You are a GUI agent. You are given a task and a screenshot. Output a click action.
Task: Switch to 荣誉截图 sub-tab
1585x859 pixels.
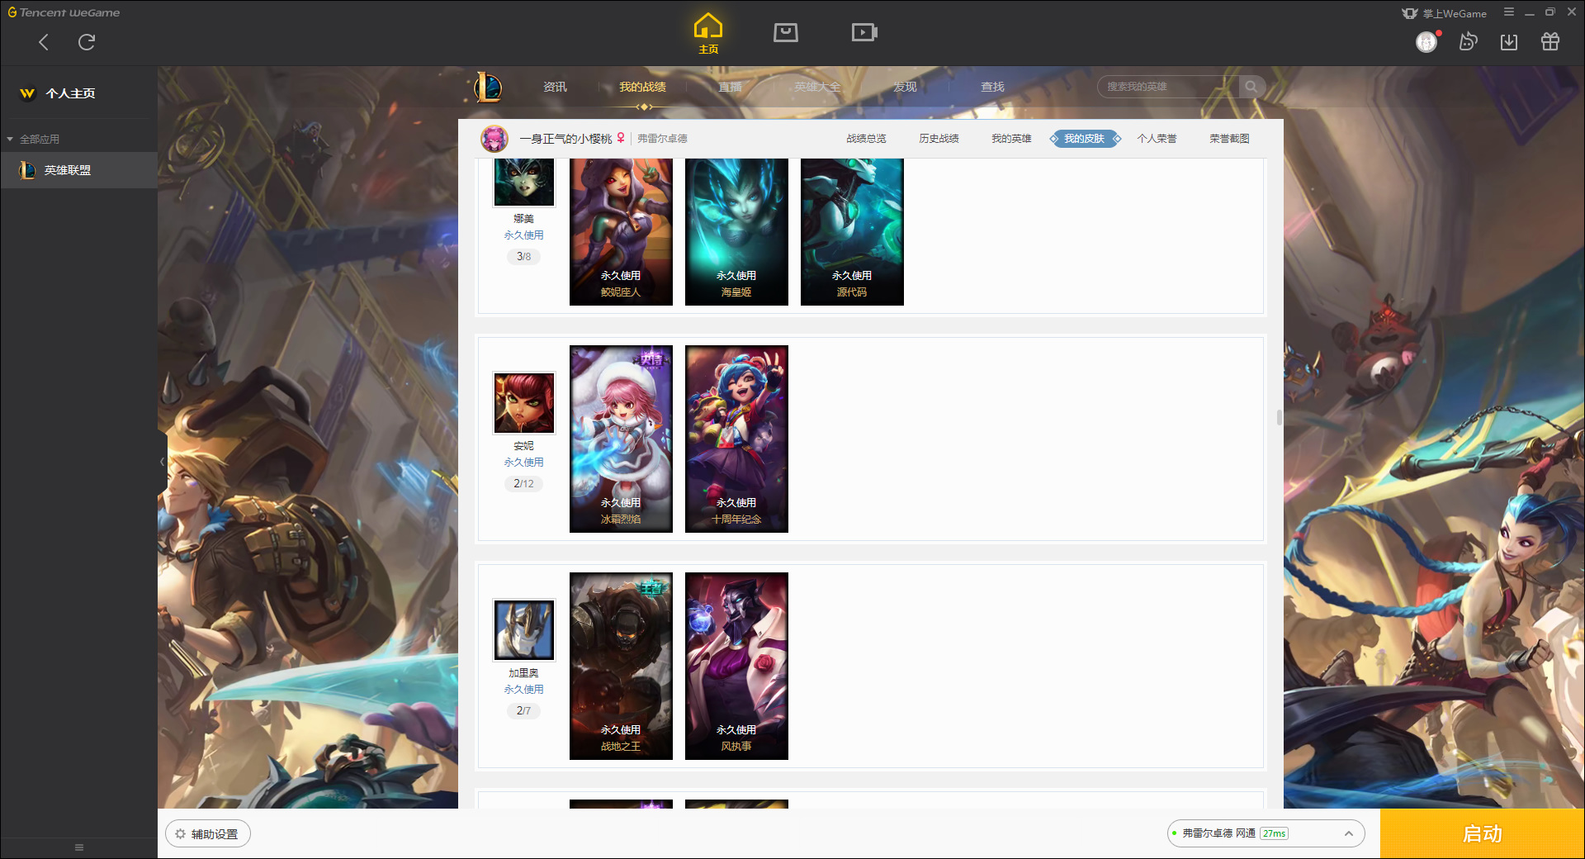pos(1229,139)
